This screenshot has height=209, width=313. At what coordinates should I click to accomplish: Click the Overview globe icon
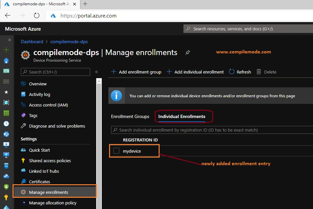pos(23,84)
